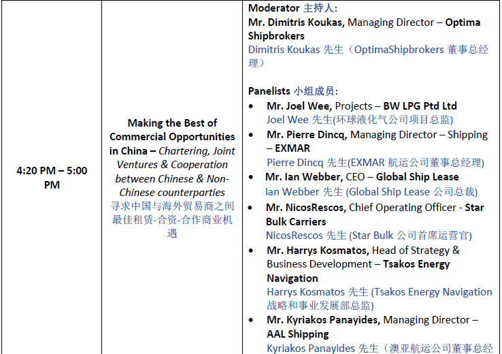Image resolution: width=502 pixels, height=354 pixels.
Task: Click the 'Panelists 小组成员:' heading
Action: pyautogui.click(x=293, y=91)
